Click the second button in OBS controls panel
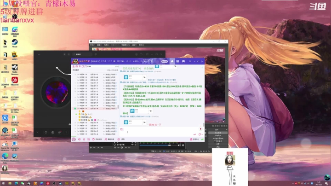331x186 pixels. pos(218,135)
